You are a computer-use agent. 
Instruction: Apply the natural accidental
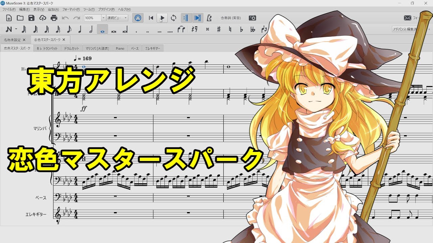click(x=230, y=29)
